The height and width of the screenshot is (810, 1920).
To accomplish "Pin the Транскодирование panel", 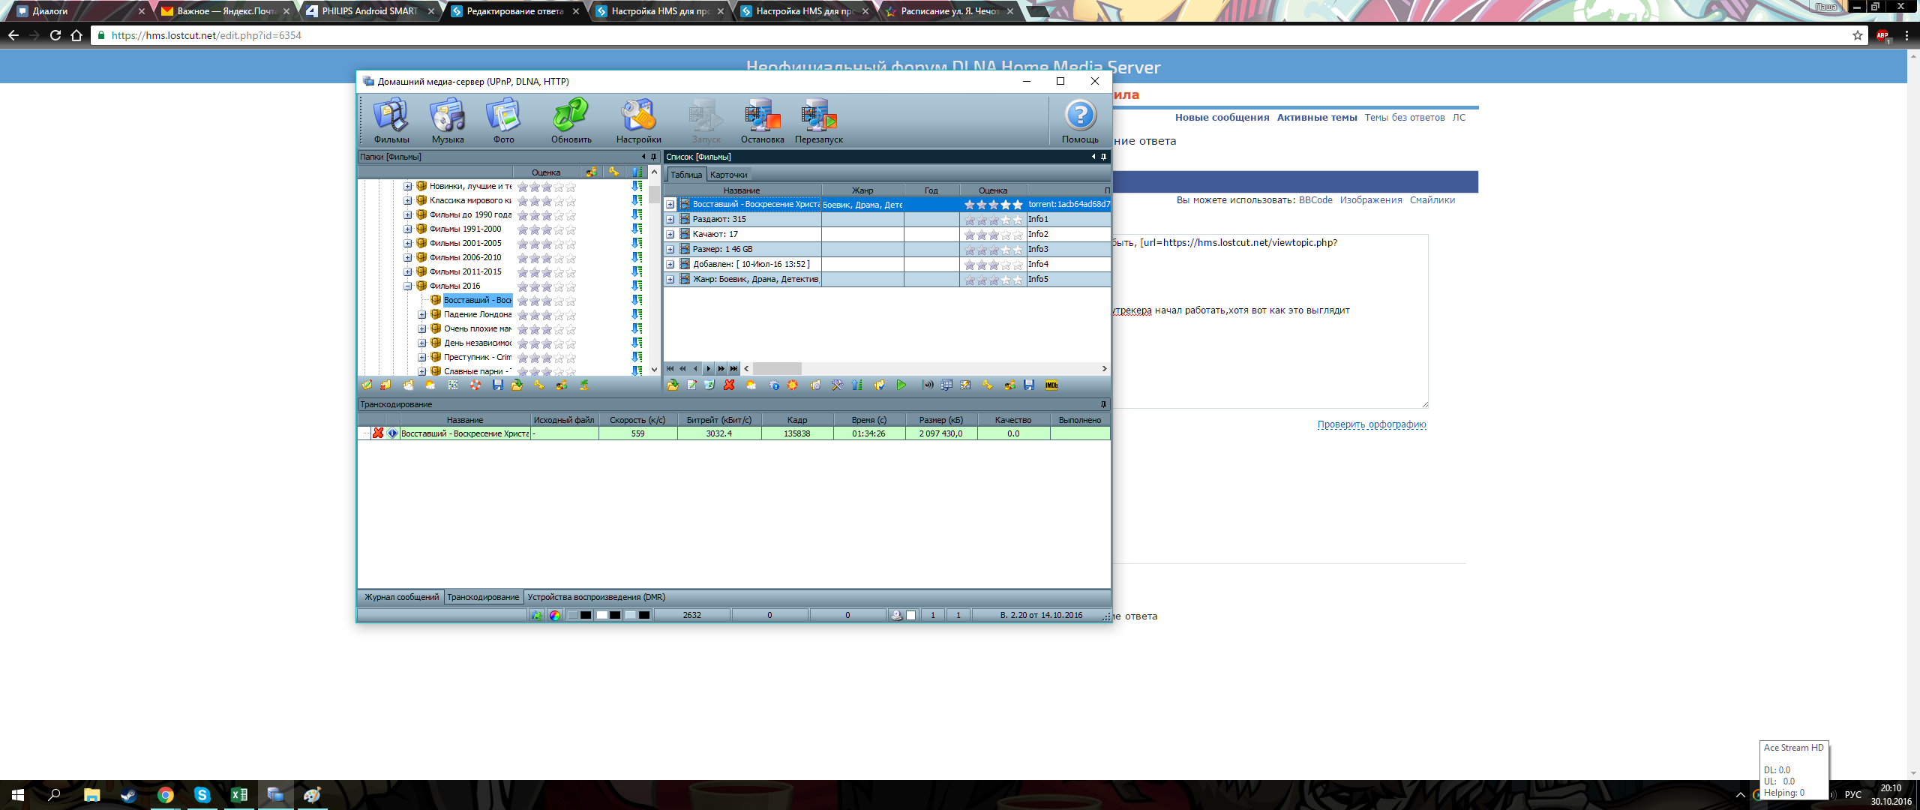I will click(x=1103, y=404).
